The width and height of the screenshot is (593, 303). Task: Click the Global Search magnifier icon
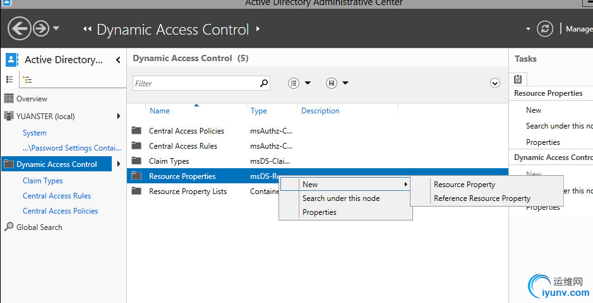click(9, 226)
